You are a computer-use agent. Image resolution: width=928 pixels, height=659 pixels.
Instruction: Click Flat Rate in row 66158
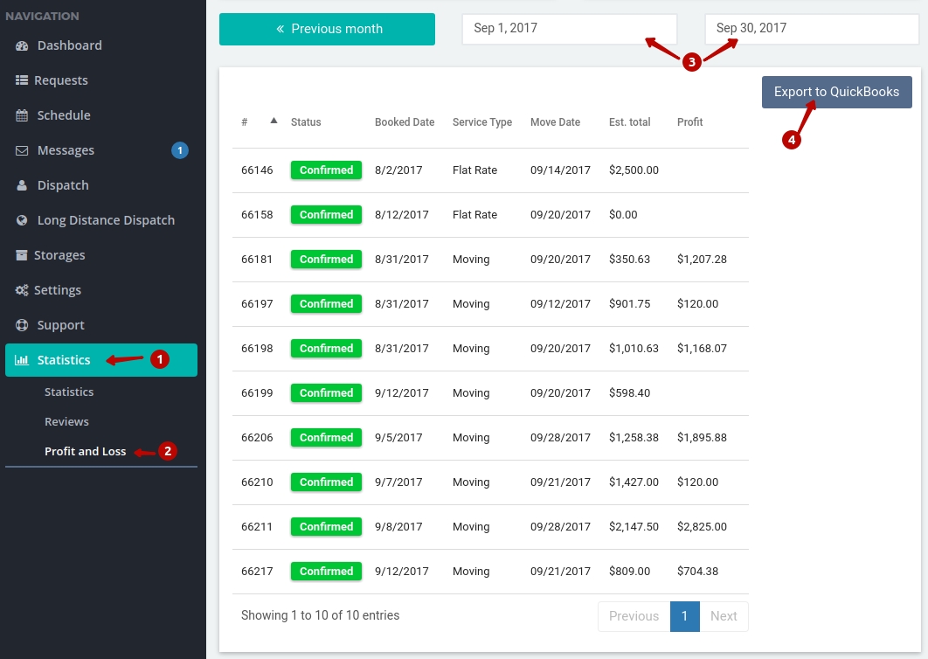[x=474, y=214]
